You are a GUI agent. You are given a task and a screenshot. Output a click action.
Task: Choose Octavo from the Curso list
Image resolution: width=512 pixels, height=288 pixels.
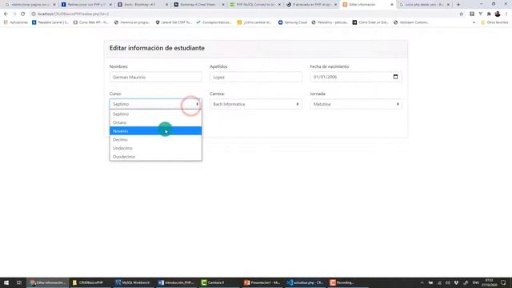pos(155,122)
